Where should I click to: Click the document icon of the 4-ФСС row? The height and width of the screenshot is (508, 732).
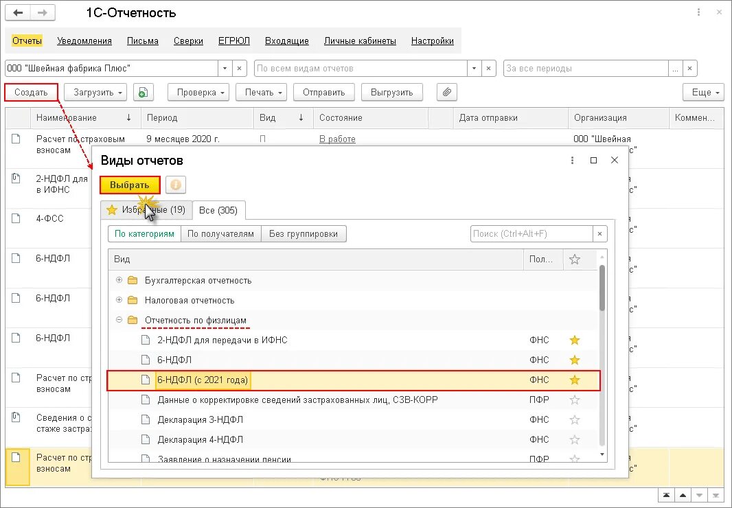tap(16, 218)
